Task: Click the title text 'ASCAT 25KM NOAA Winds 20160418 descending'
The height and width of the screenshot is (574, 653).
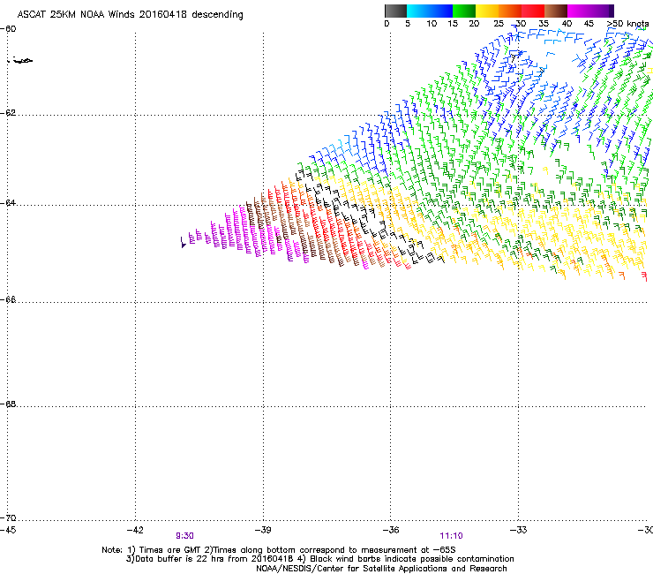Action: click(x=130, y=15)
